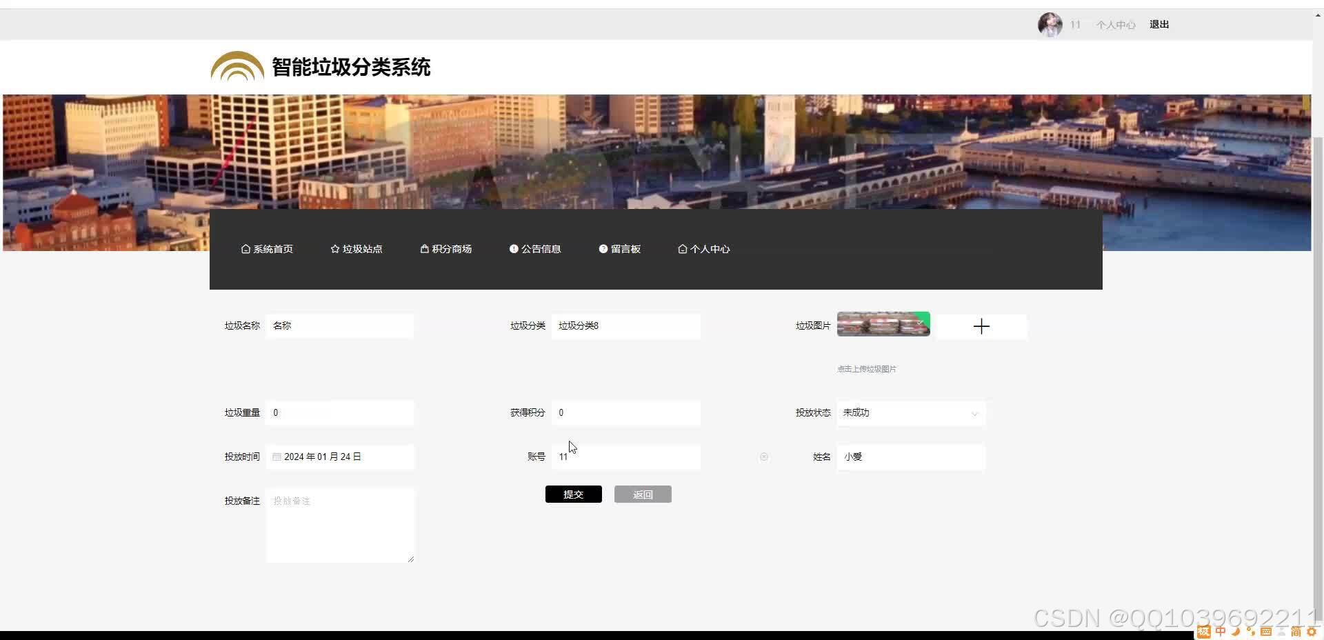Select the 垃圾站点 star icon
This screenshot has height=640, width=1324.
[335, 249]
